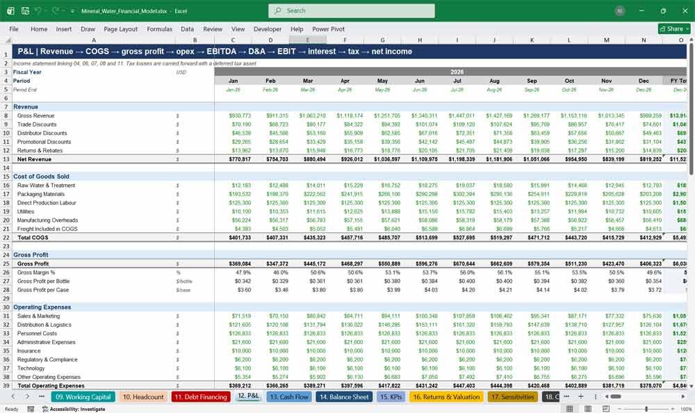
Task: Undo the last action
Action: point(38,10)
